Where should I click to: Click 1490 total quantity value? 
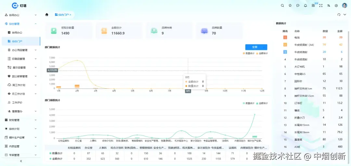click(65, 33)
